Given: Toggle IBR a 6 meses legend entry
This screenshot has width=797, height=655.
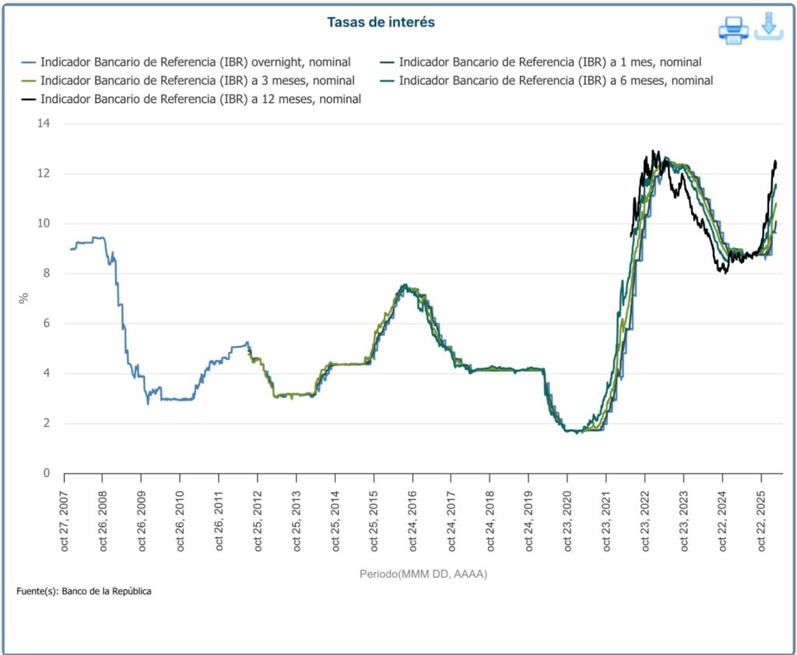Looking at the screenshot, I should tap(556, 80).
